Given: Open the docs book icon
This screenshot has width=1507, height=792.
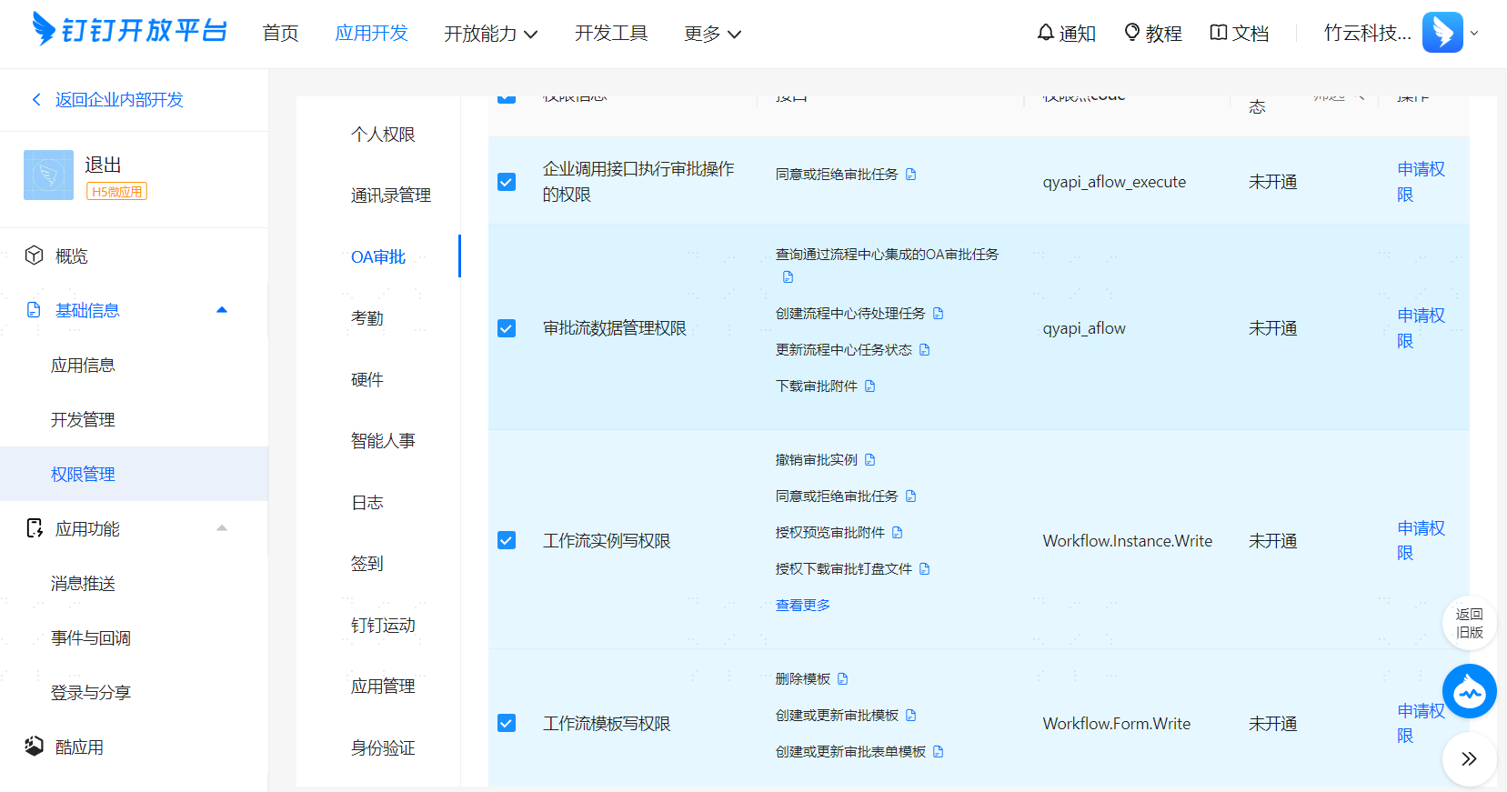Looking at the screenshot, I should click(x=1219, y=33).
